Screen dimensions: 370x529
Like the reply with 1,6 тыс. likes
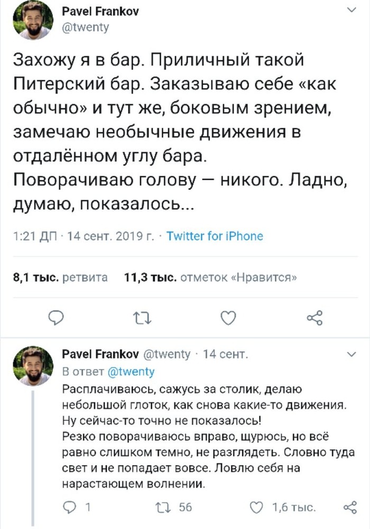256,508
